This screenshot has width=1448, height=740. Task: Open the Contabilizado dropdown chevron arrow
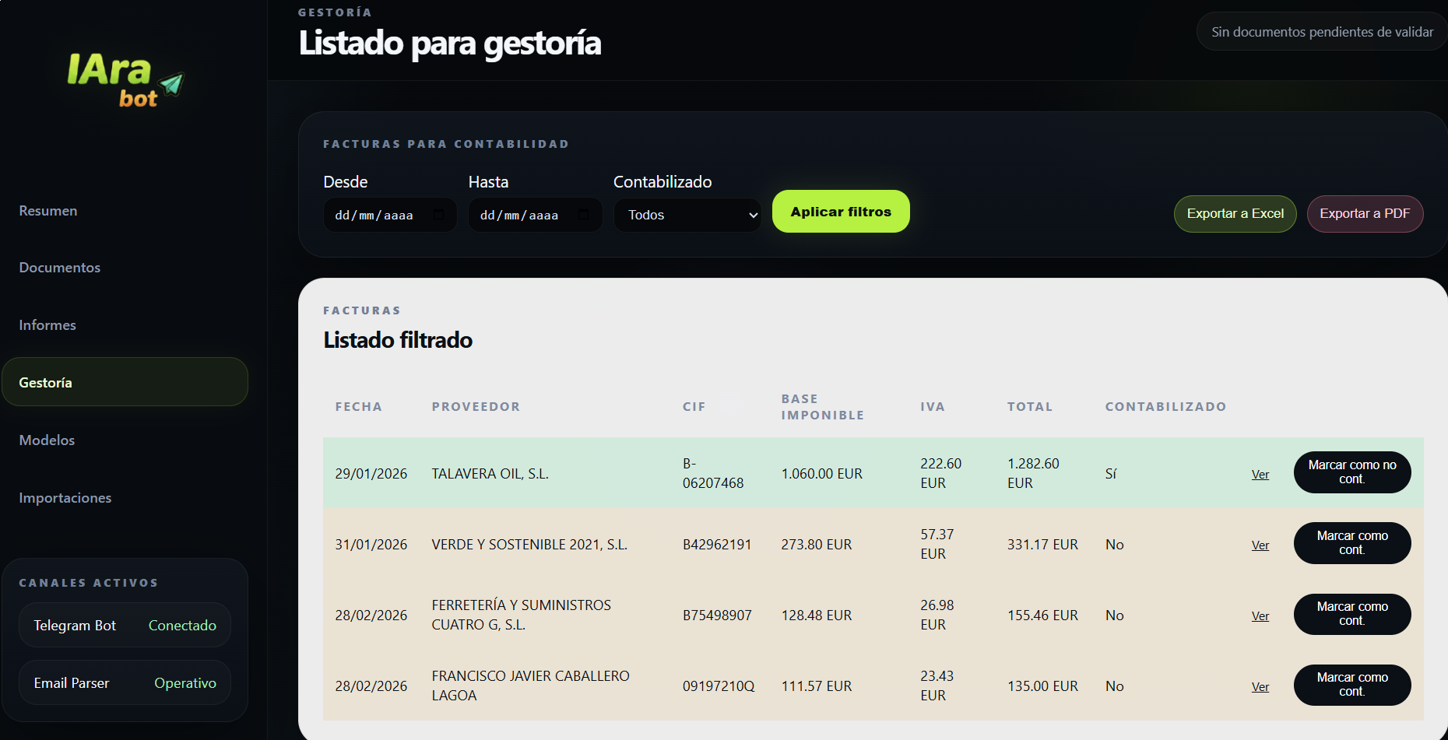[x=751, y=215]
